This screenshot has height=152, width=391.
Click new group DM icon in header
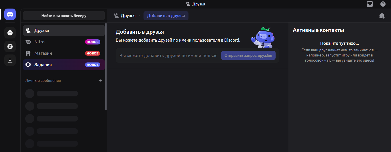382,16
